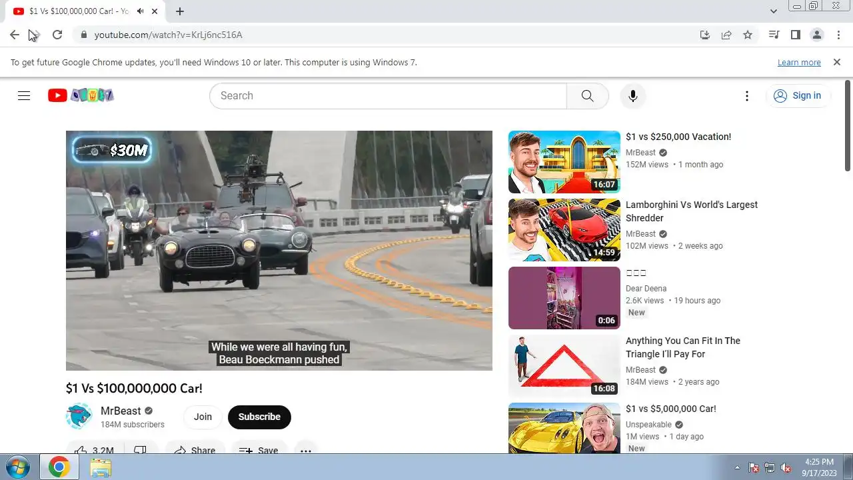Go to YouTube home via logo

(x=81, y=95)
